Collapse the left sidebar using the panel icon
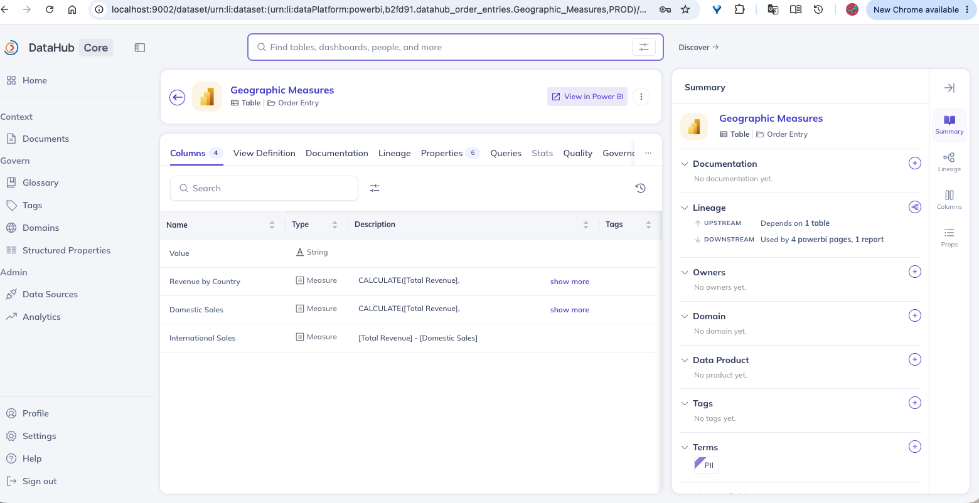This screenshot has width=979, height=503. click(x=140, y=48)
